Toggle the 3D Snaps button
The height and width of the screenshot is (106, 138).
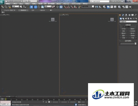(x=65, y=7)
